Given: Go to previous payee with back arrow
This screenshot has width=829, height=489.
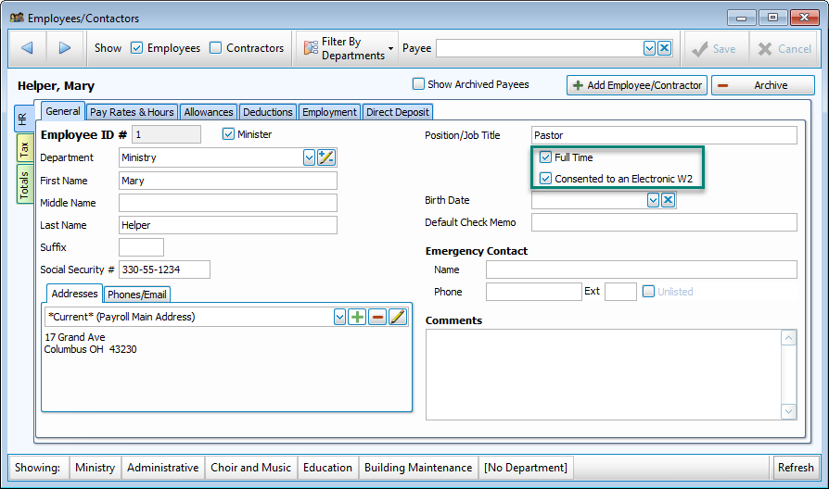Looking at the screenshot, I should (x=27, y=48).
